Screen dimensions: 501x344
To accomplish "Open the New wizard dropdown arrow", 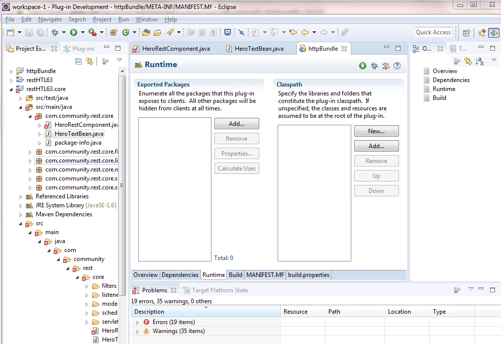I will point(19,32).
